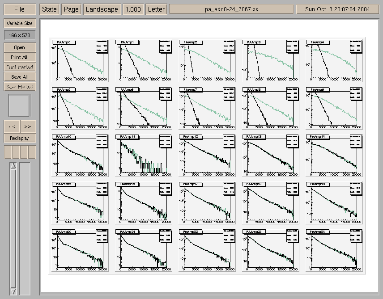Click the Open button

pyautogui.click(x=20, y=47)
